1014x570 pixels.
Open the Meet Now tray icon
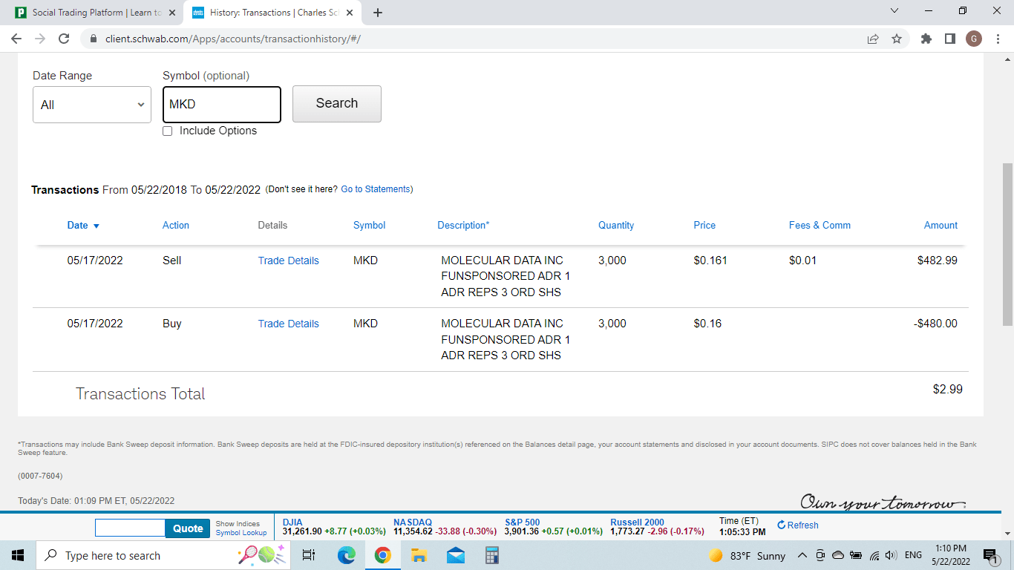click(x=820, y=555)
